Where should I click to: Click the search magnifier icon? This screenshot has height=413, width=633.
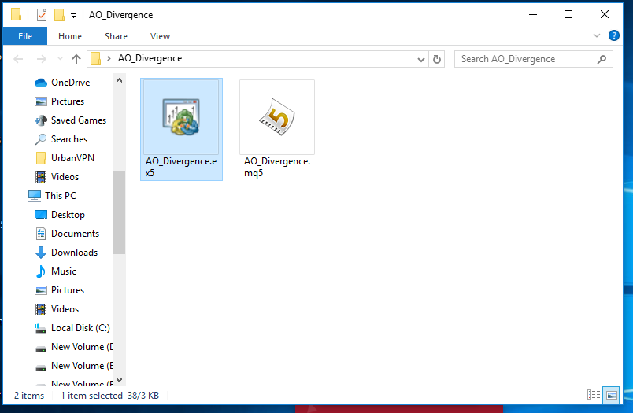602,59
